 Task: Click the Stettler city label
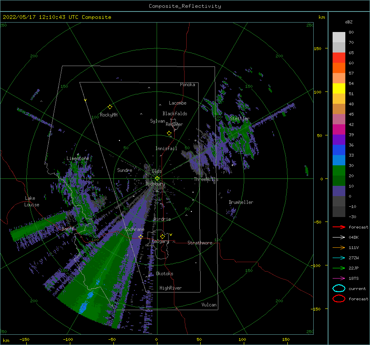pos(240,119)
